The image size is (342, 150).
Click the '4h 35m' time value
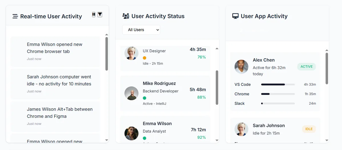click(198, 49)
